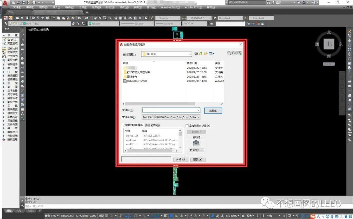Select the 图纸参考 folder
This screenshot has width=353, height=219.
click(x=130, y=77)
